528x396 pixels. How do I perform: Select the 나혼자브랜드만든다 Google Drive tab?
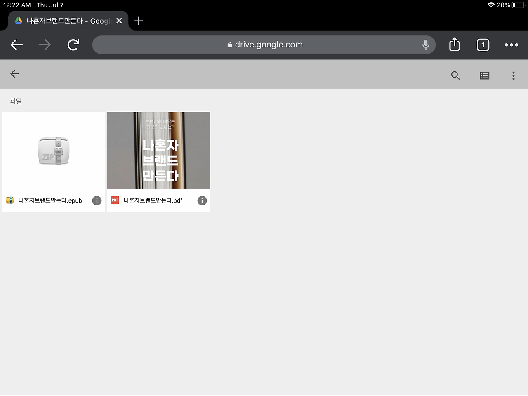(x=68, y=21)
